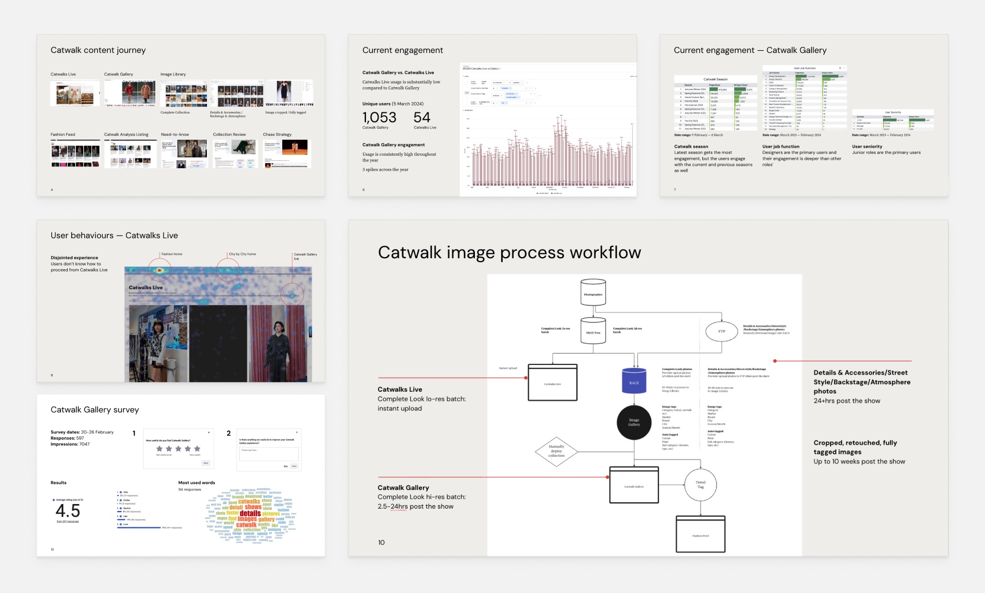Viewport: 985px width, 593px height.
Task: Click page number 10 on workflow slide
Action: pos(381,542)
